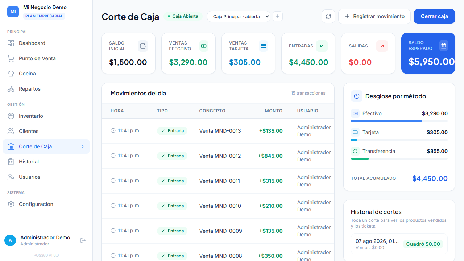Viewport: 464px width, 261px height.
Task: Click the red arrow icon in Salidas card
Action: pyautogui.click(x=382, y=46)
